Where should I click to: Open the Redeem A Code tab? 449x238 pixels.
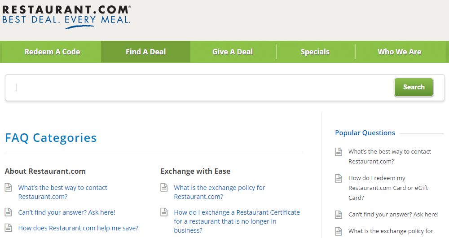point(52,52)
